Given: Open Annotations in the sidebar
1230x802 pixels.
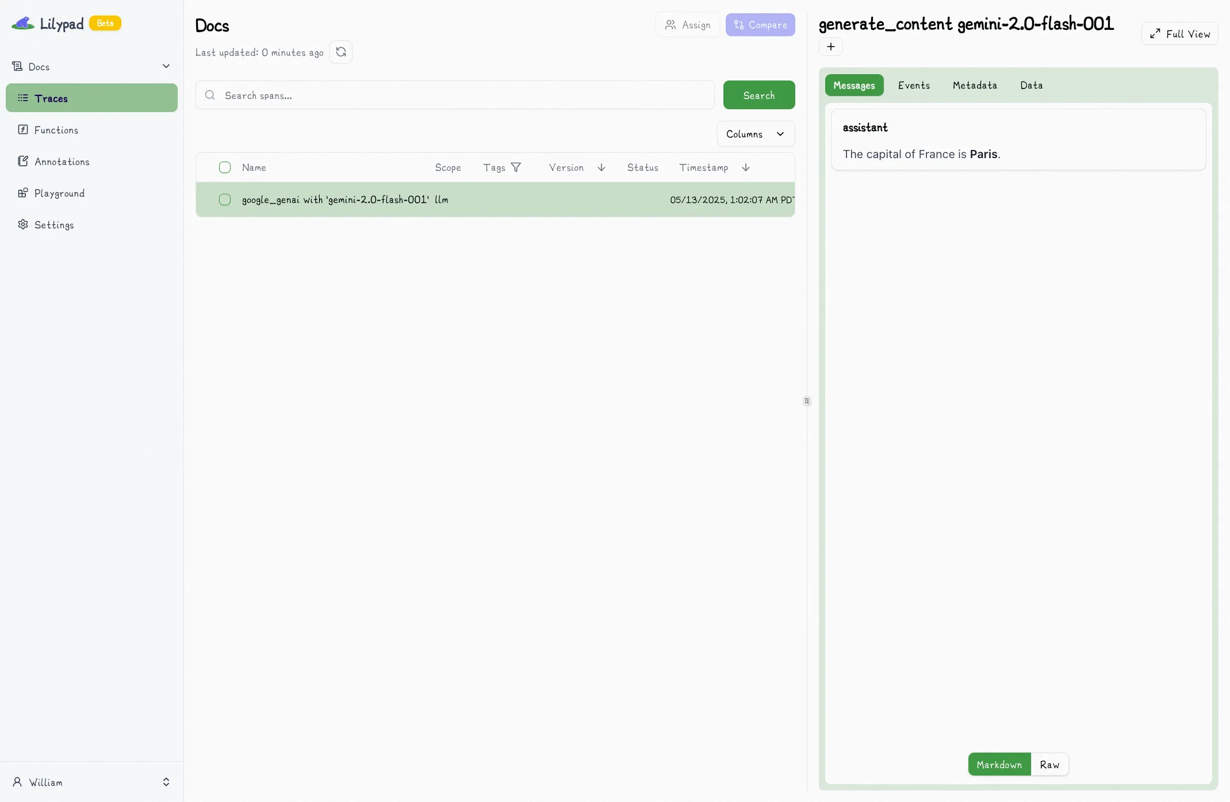Looking at the screenshot, I should tap(62, 162).
